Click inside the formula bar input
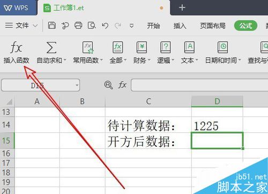The height and width of the screenshot is (194, 268). [x=199, y=85]
